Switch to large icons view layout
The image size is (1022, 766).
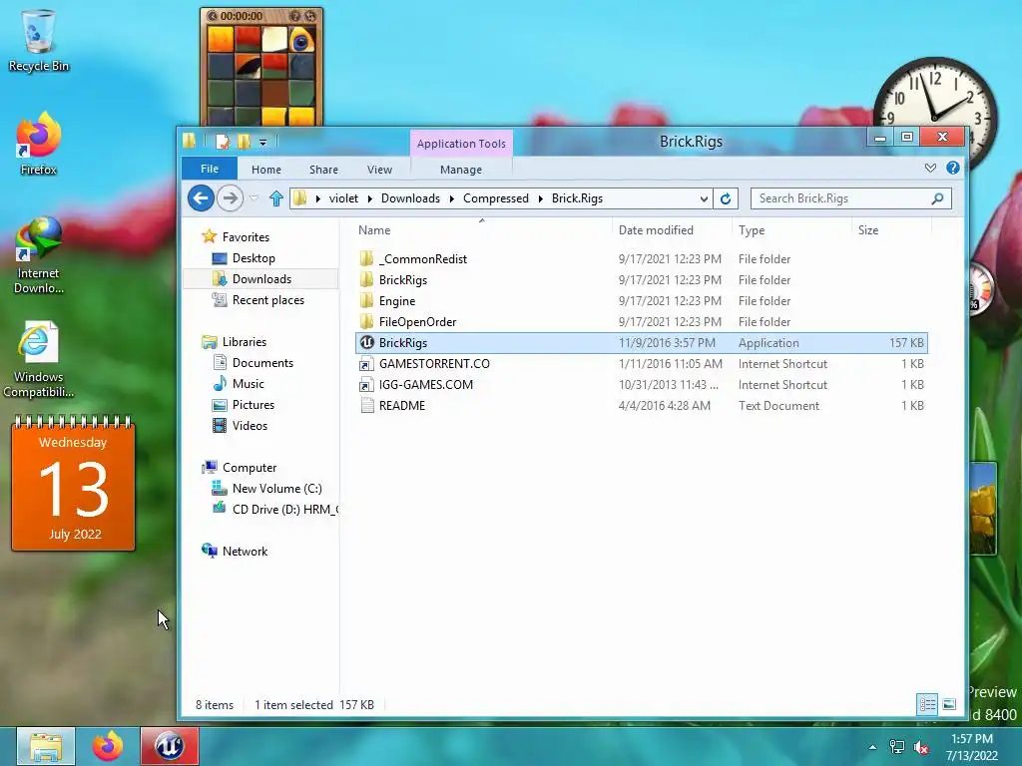(949, 704)
